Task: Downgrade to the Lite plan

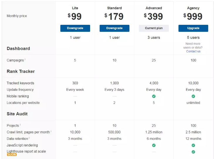Action: click(x=75, y=28)
